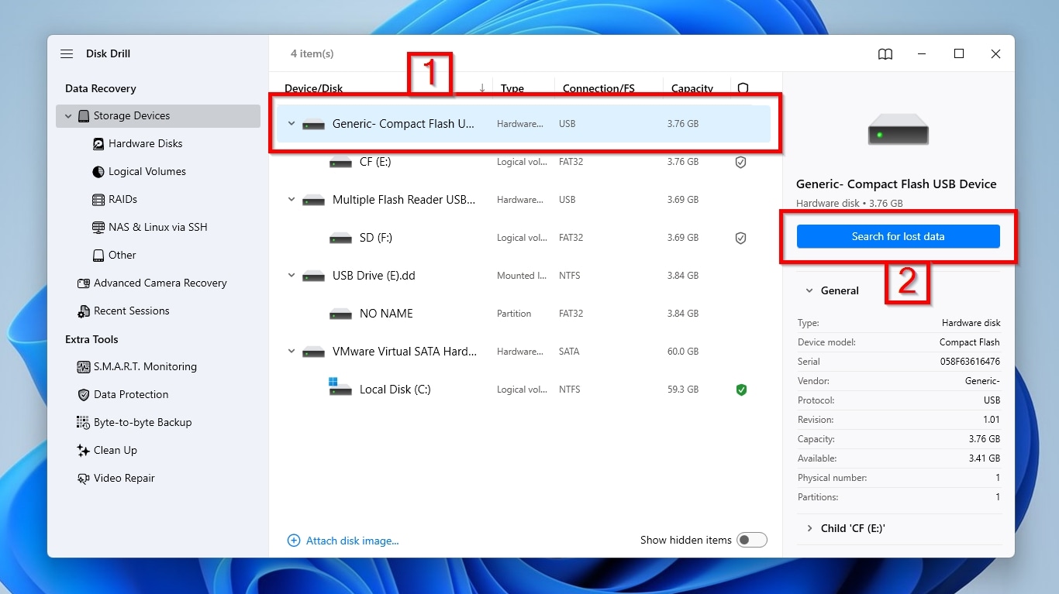1059x594 pixels.
Task: Collapse the VMware Virtual SATA Hard row
Action: pyautogui.click(x=291, y=352)
